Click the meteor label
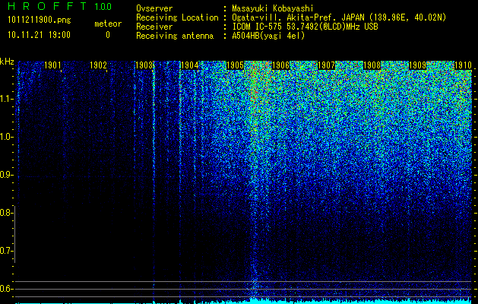 point(108,24)
